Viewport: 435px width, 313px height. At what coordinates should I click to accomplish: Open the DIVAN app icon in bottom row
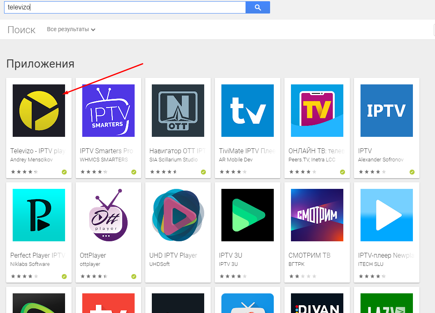317,303
